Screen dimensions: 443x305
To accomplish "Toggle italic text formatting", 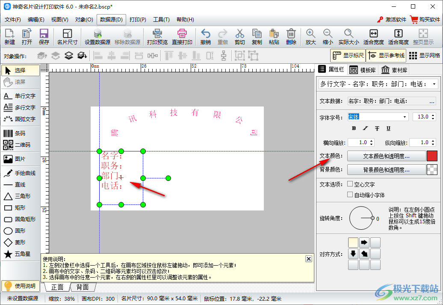I will (x=365, y=128).
